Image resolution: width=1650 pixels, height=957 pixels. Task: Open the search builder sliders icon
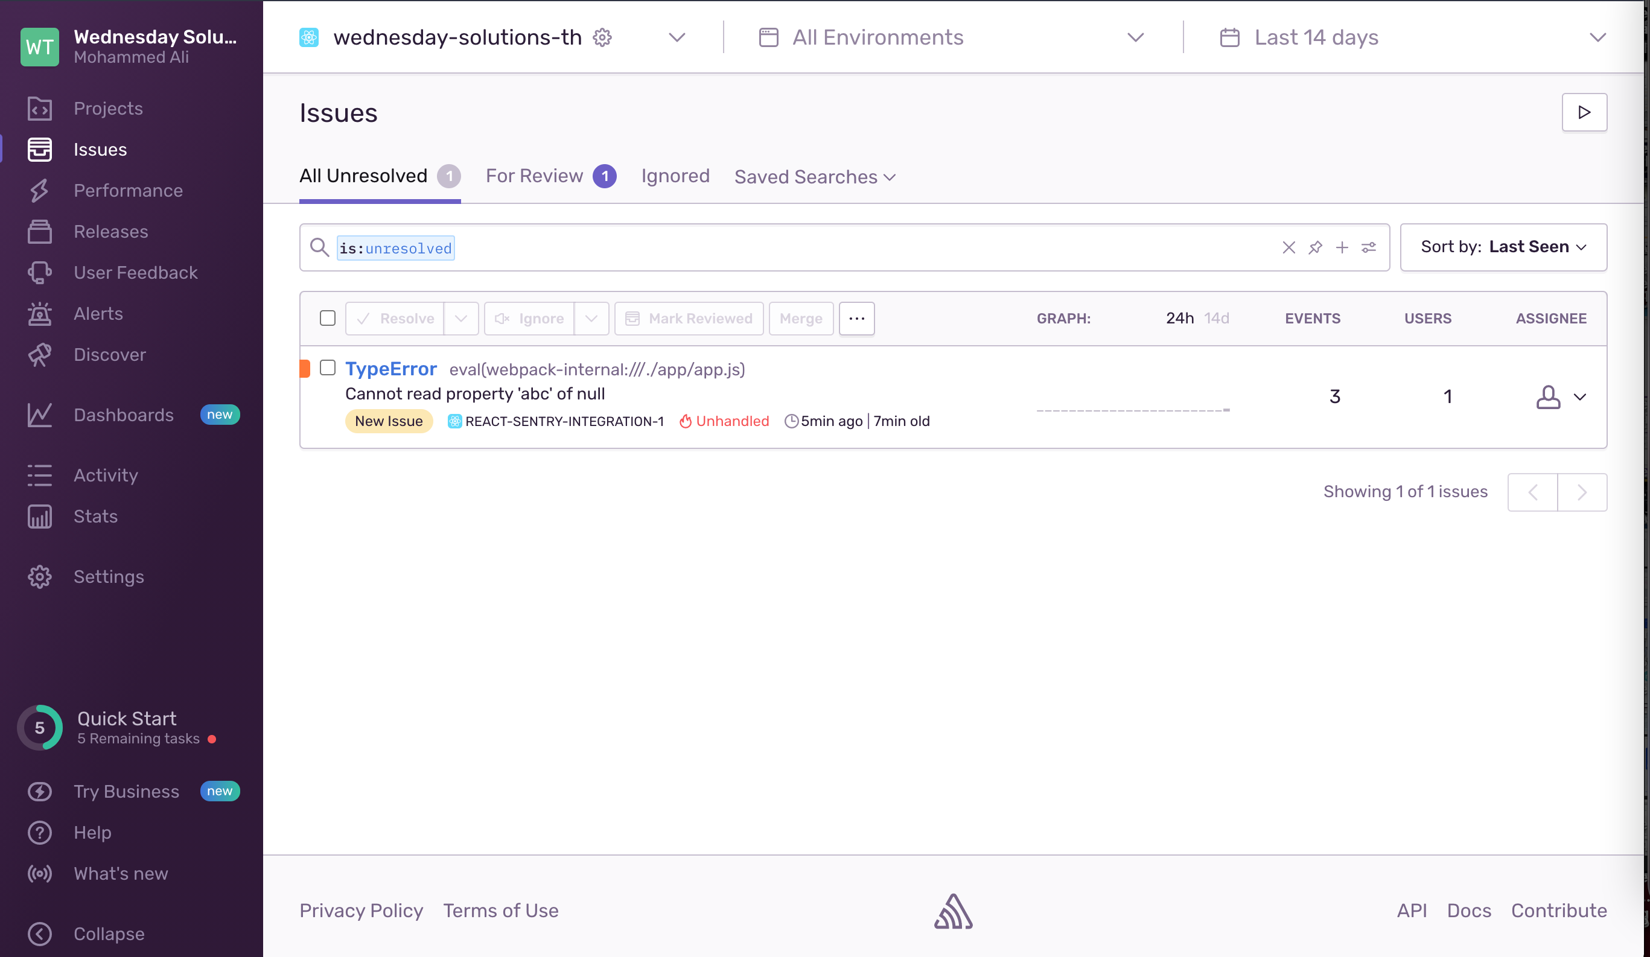pyautogui.click(x=1368, y=247)
